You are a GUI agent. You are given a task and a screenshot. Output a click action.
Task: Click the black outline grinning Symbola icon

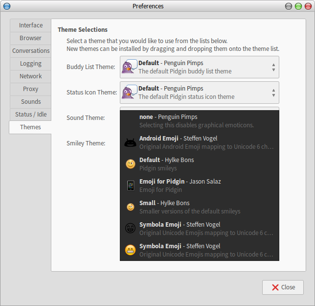tap(131, 228)
